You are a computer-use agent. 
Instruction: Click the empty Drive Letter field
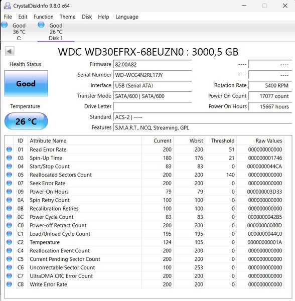pyautogui.click(x=153, y=106)
